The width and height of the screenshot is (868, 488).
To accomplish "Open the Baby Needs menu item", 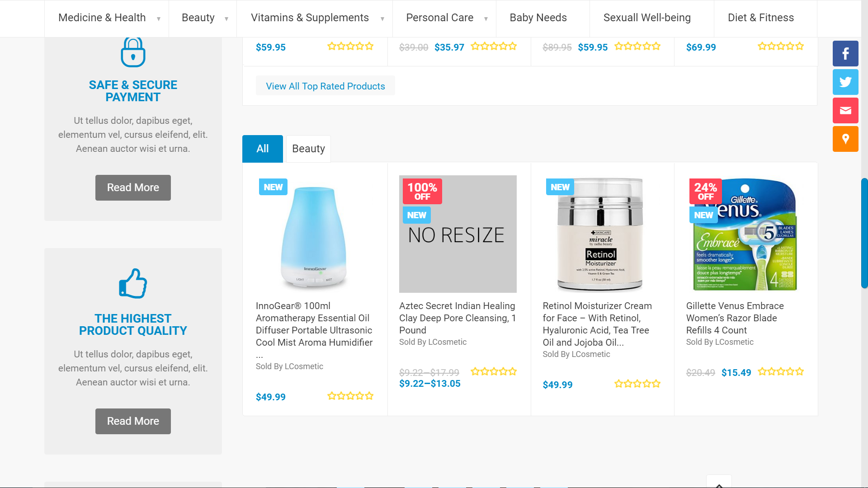I will 538,18.
